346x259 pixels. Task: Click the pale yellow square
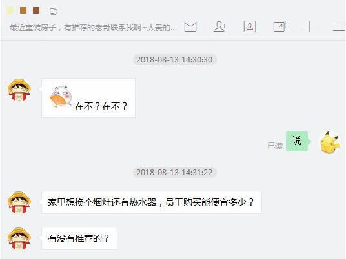[10, 10]
